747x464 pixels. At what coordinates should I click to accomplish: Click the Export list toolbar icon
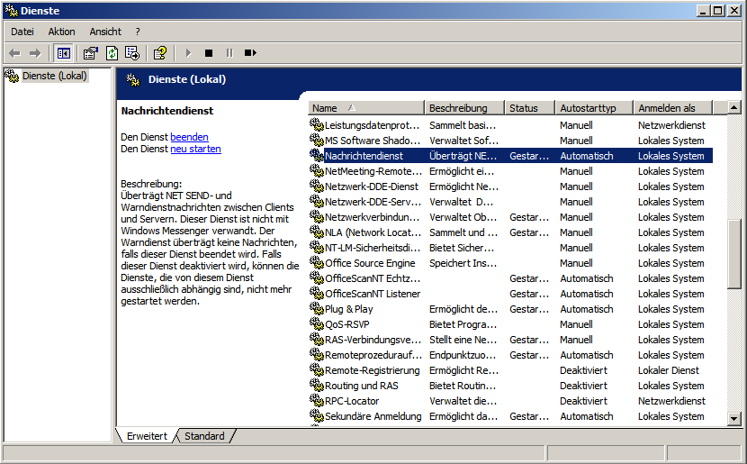[132, 53]
